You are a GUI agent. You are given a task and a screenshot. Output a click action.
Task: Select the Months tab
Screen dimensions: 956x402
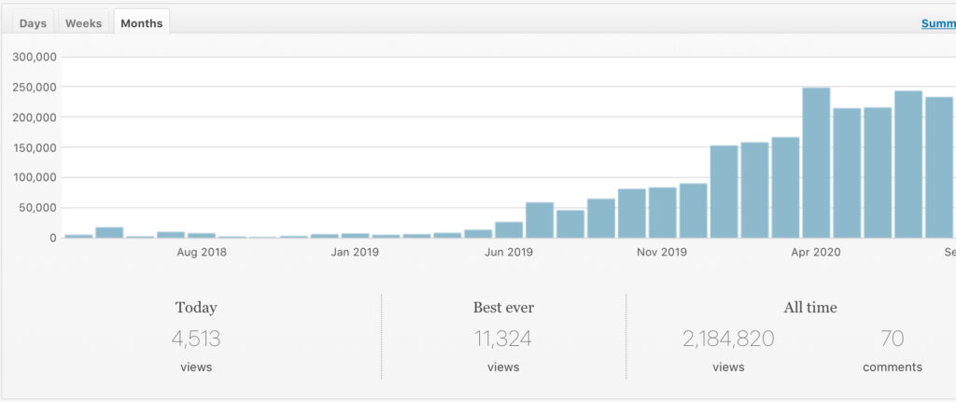(x=142, y=23)
